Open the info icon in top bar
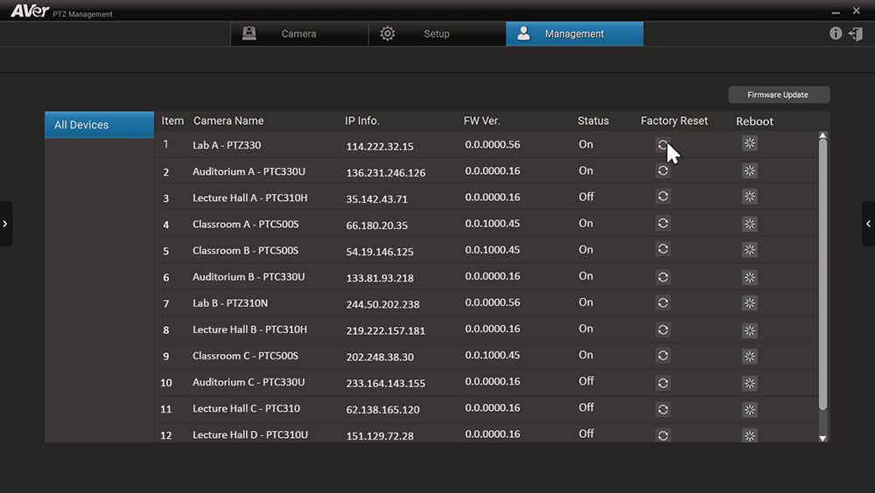The width and height of the screenshot is (875, 493). [836, 33]
